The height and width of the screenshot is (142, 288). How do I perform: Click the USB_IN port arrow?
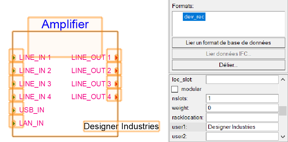[x=14, y=110]
